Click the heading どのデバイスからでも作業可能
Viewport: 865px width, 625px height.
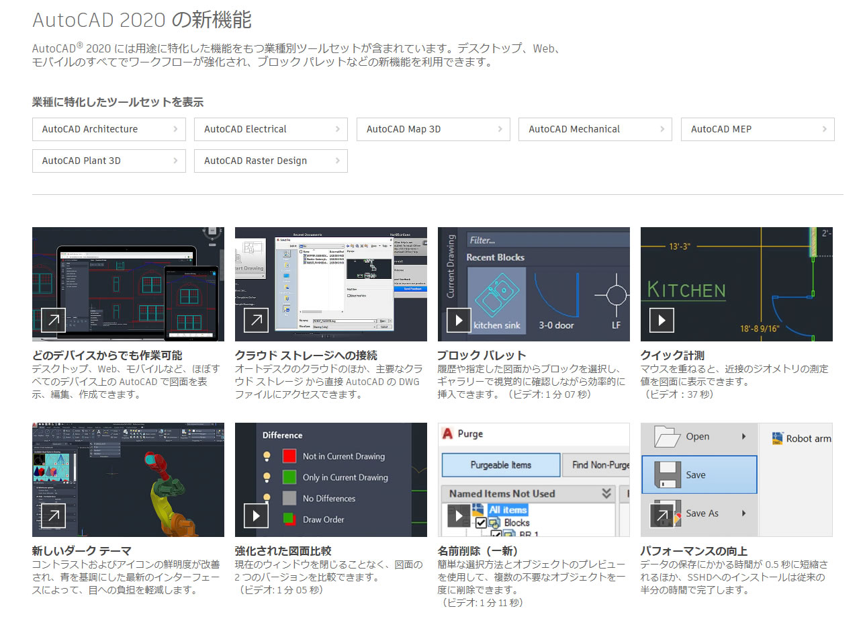[x=107, y=356]
